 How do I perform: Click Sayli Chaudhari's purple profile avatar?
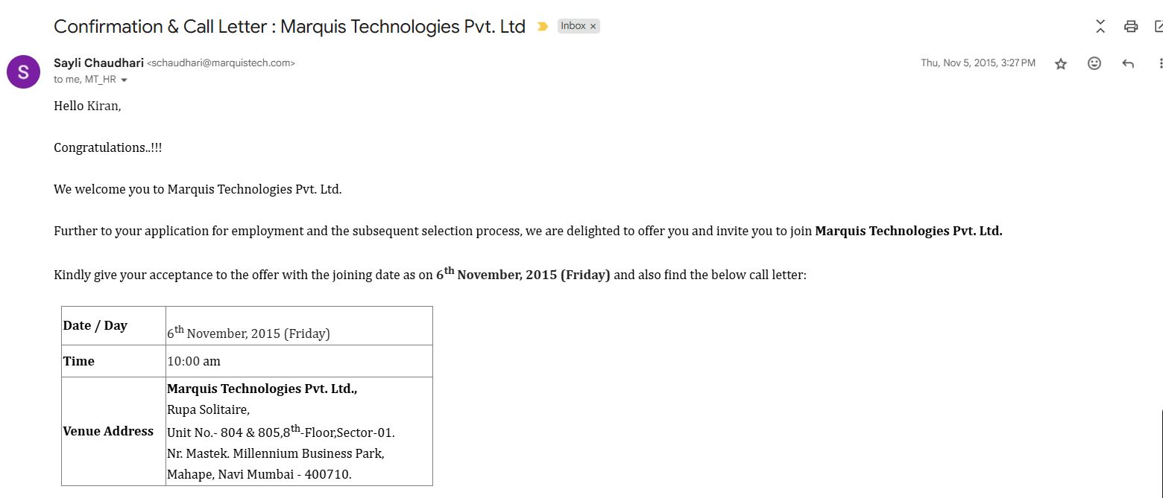[23, 71]
